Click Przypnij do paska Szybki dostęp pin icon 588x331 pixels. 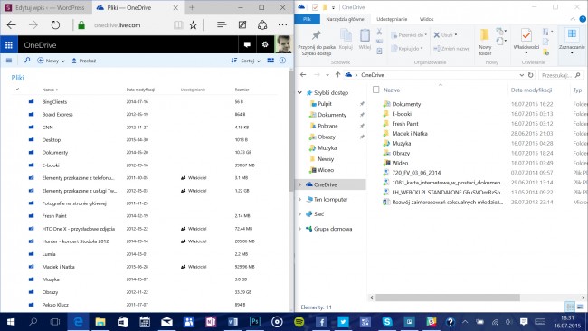(317, 35)
